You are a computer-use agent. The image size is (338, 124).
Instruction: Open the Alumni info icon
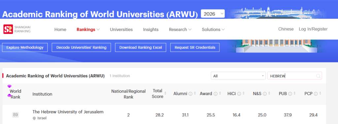coord(190,94)
